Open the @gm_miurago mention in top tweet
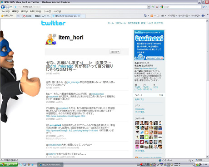This screenshot has height=167, width=209. [60, 66]
